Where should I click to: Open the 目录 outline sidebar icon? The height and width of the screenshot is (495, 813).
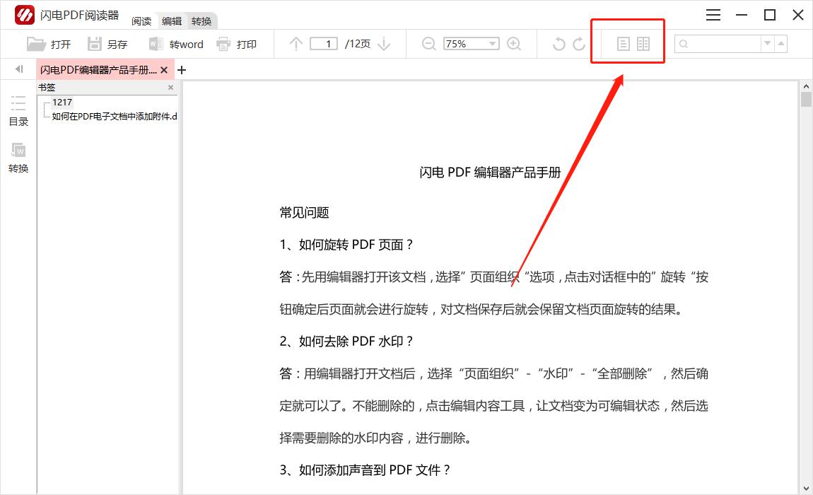pos(18,110)
